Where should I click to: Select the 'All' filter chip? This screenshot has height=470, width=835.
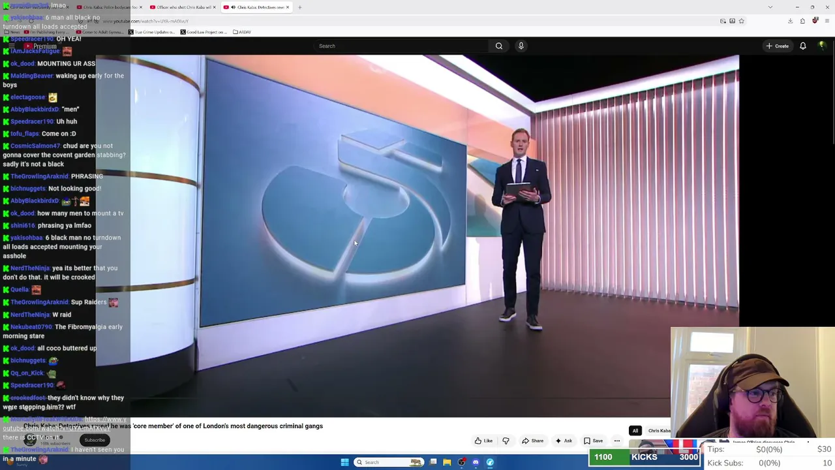(x=635, y=431)
